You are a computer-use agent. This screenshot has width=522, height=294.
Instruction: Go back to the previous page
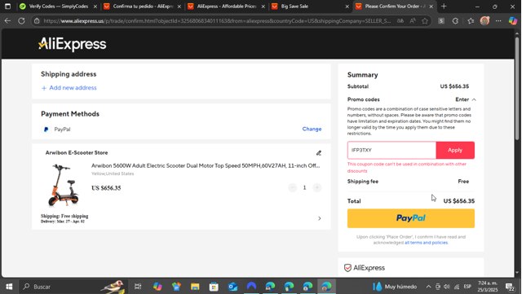[7, 21]
